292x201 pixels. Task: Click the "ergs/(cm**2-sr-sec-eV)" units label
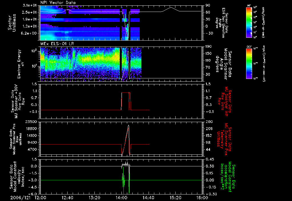264,64
